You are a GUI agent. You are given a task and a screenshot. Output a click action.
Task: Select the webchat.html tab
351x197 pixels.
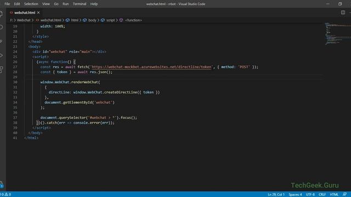[25, 13]
